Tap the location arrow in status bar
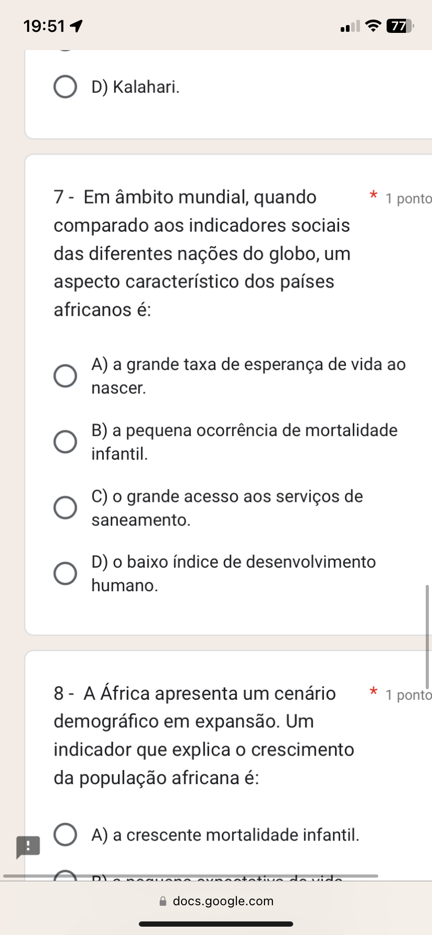Image resolution: width=432 pixels, height=935 pixels. (76, 26)
